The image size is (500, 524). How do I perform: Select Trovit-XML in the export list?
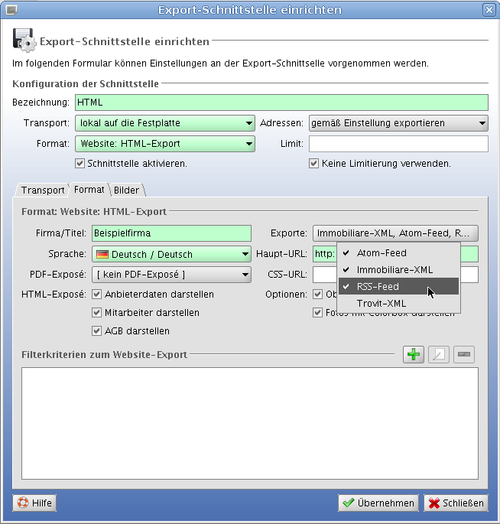coord(381,304)
